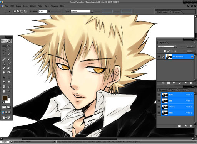This screenshot has width=197, height=144.
Task: Create a new layer set folder
Action: (174, 83)
